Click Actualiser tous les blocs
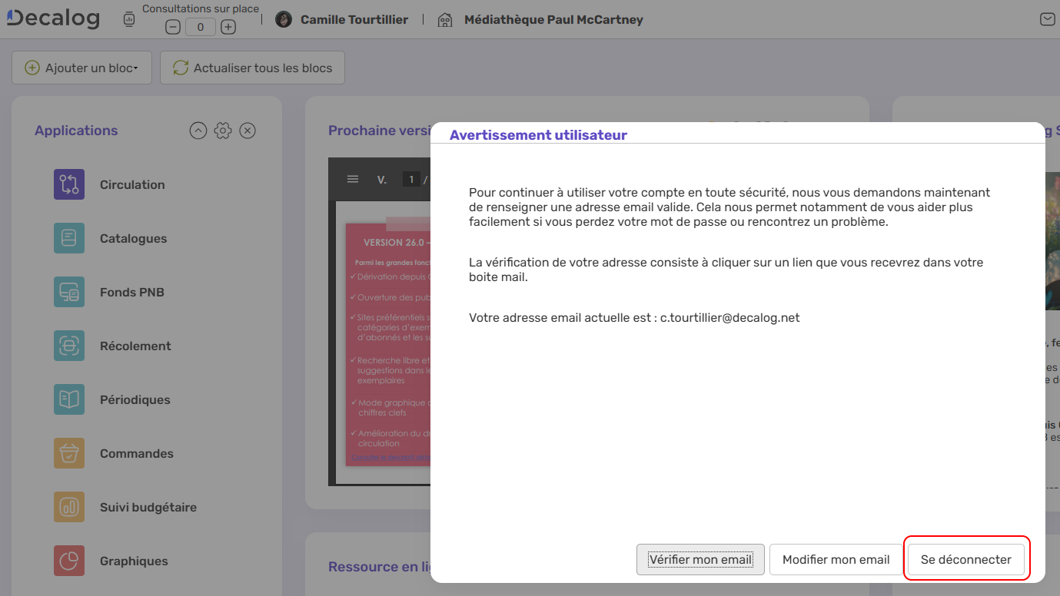Viewport: 1060px width, 596px height. pos(252,68)
